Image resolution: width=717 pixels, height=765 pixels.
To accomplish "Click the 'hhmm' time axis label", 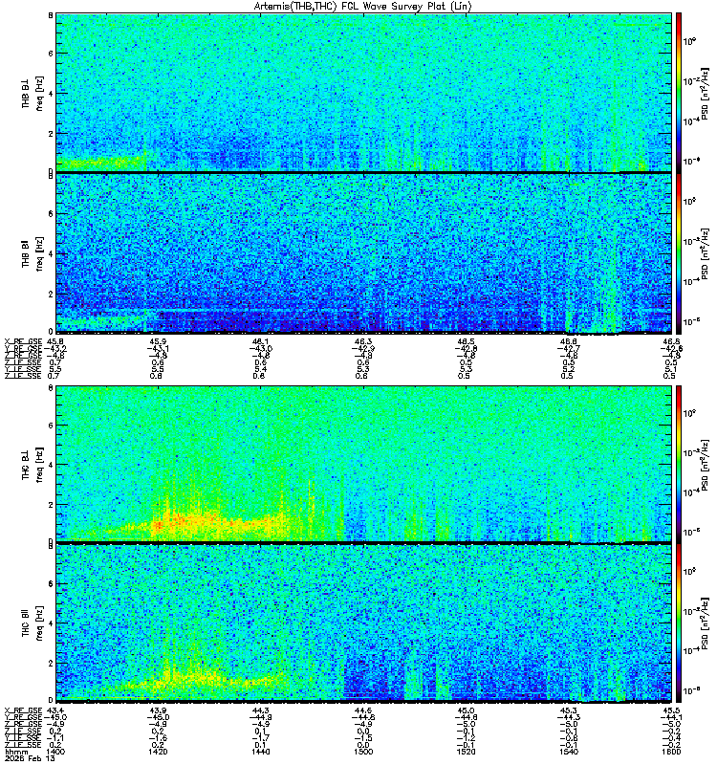I will pos(15,752).
